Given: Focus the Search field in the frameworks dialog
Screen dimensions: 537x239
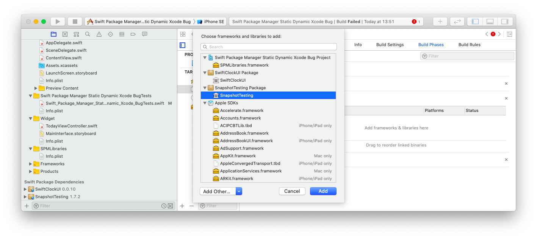Looking at the screenshot, I should tap(269, 47).
